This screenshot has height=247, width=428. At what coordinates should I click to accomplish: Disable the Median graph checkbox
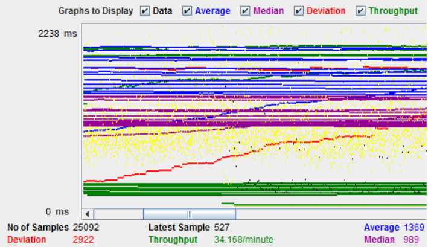click(x=245, y=11)
